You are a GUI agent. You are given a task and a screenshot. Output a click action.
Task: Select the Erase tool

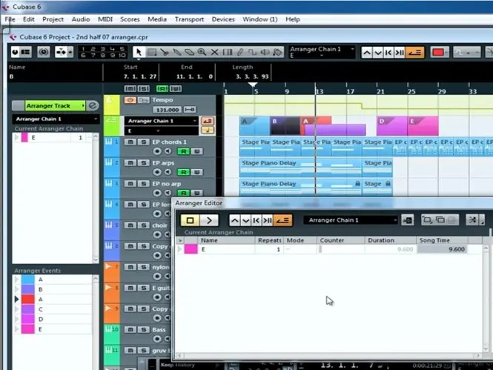pyautogui.click(x=189, y=52)
